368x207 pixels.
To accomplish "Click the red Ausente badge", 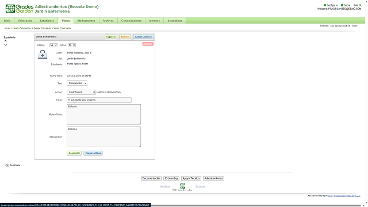I will pos(148,44).
